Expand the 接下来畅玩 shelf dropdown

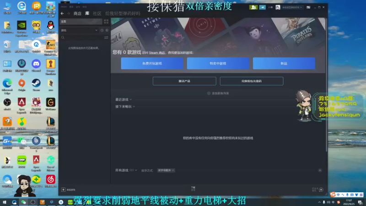[x=125, y=107]
